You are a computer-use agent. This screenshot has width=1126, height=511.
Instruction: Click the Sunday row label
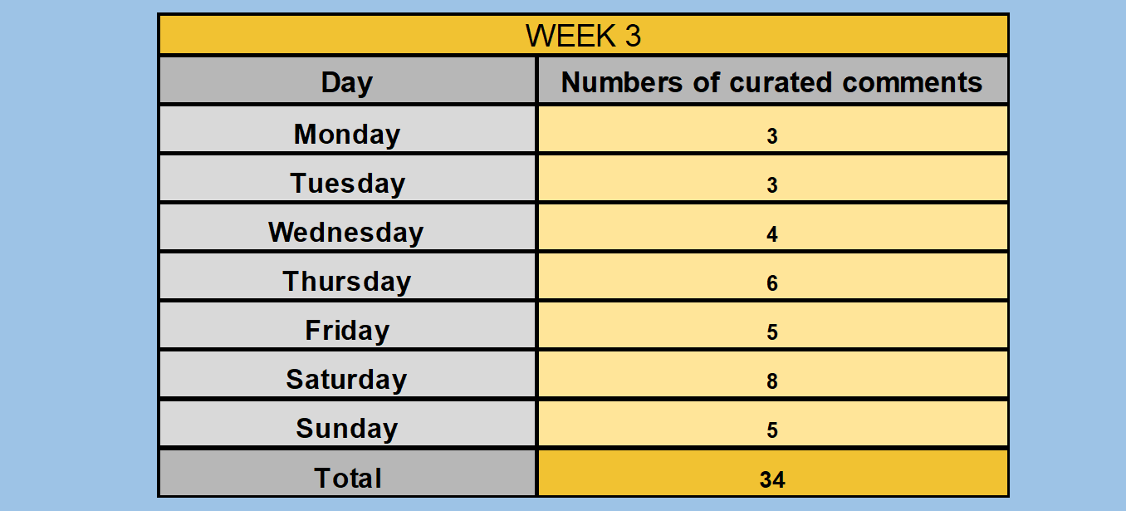tap(347, 424)
